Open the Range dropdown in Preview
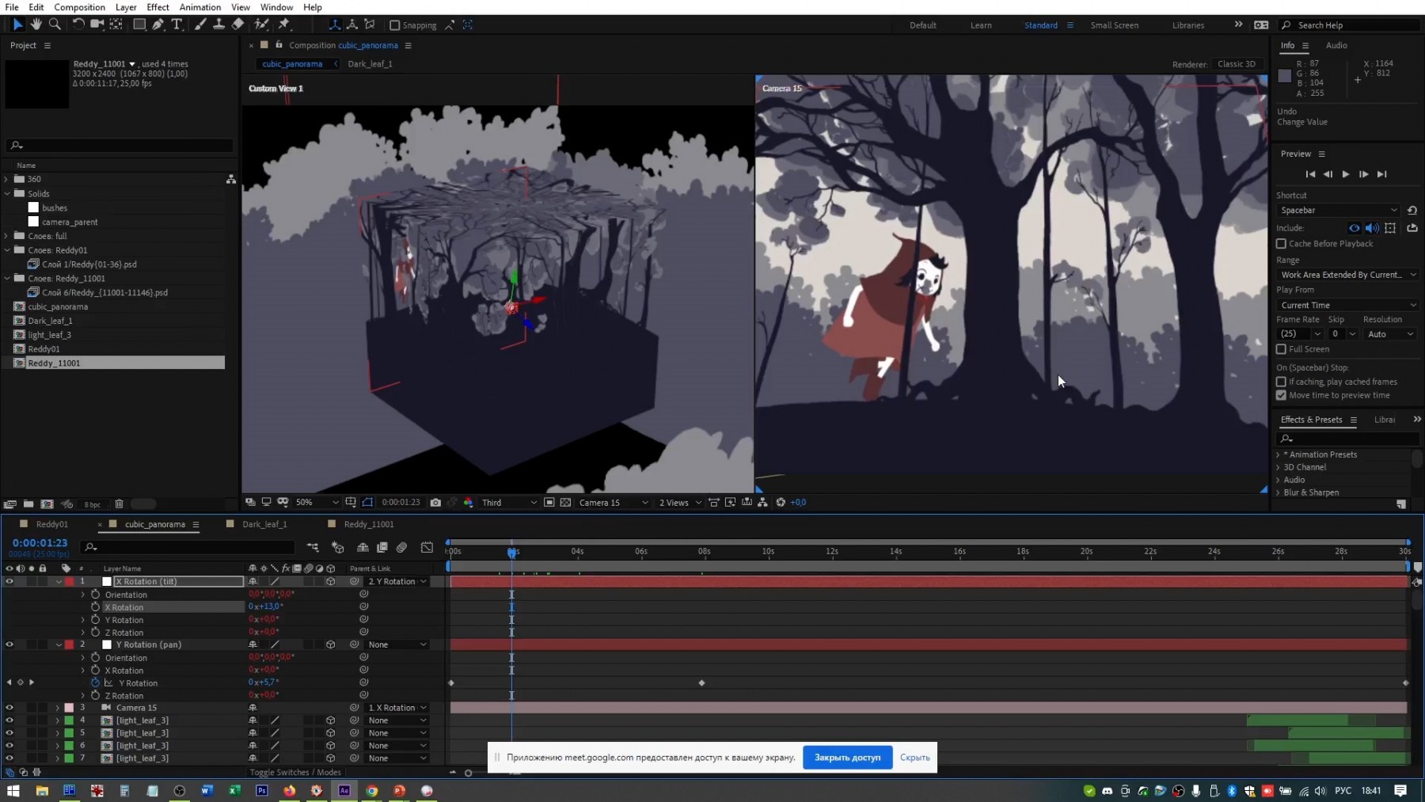 (1347, 275)
